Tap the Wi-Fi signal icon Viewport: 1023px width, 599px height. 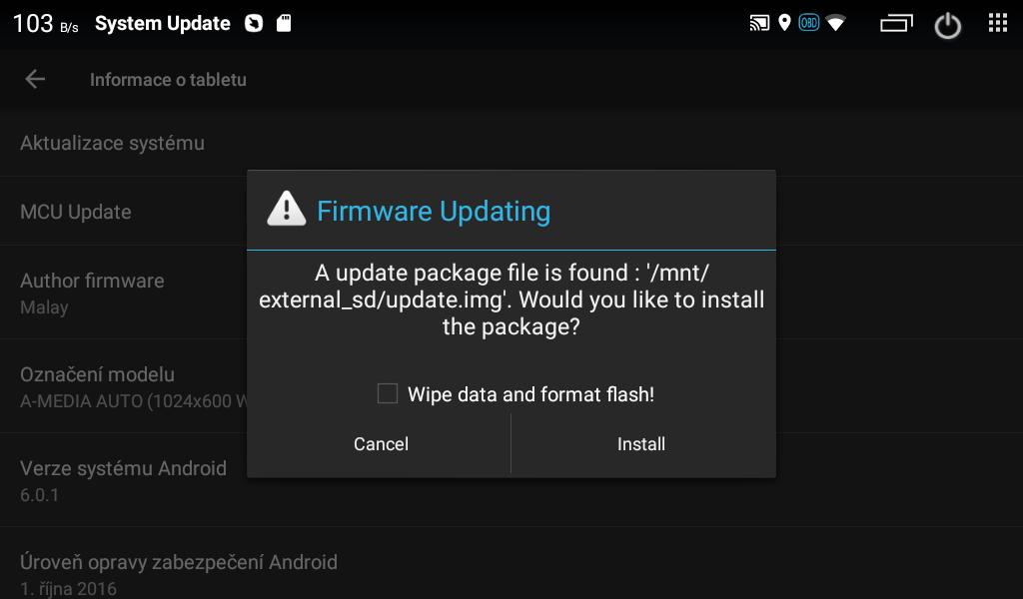coord(836,24)
